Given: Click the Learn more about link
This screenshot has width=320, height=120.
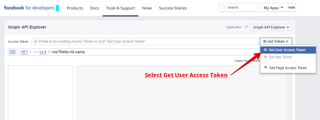Looking at the screenshot, I should point(247,61).
